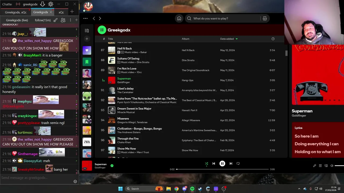Add a new Chatterino tab
Image resolution: width=344 pixels, height=193 pixels.
tap(72, 12)
